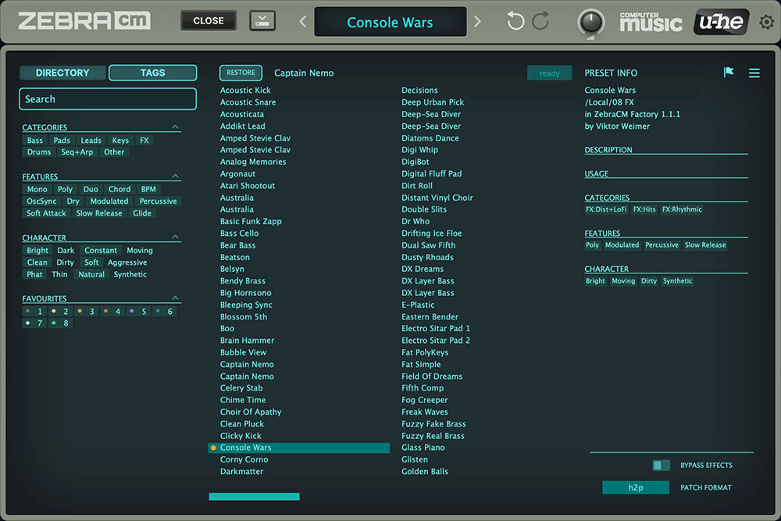Select the Fog Creeper preset
This screenshot has width=781, height=521.
pyautogui.click(x=424, y=400)
